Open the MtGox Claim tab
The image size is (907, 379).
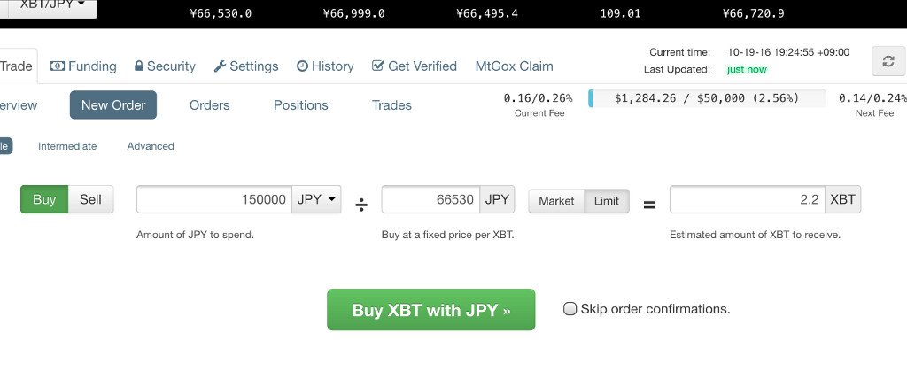coord(515,66)
